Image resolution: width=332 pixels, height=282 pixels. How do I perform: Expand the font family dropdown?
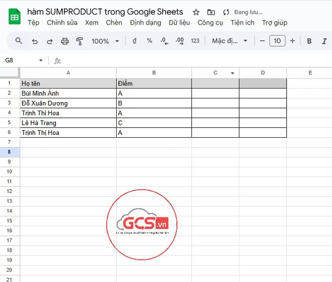(230, 41)
